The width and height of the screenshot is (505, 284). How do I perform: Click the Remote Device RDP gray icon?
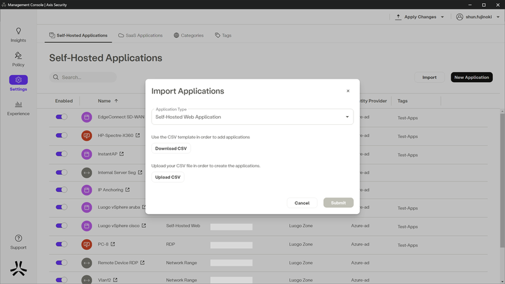click(x=86, y=263)
